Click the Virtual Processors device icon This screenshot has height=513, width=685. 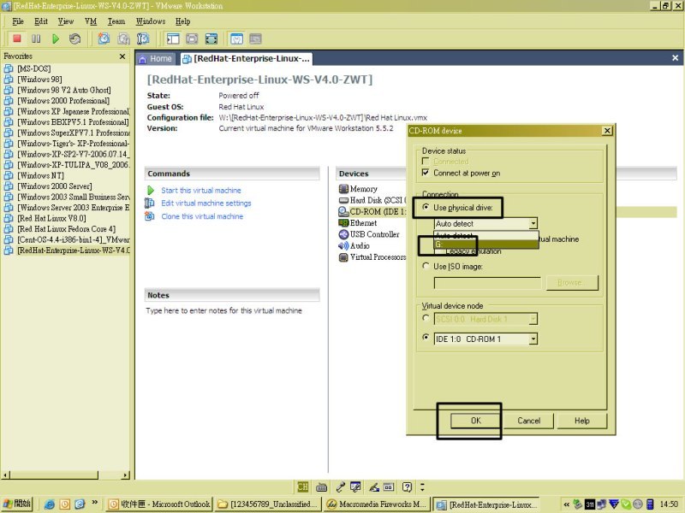343,257
